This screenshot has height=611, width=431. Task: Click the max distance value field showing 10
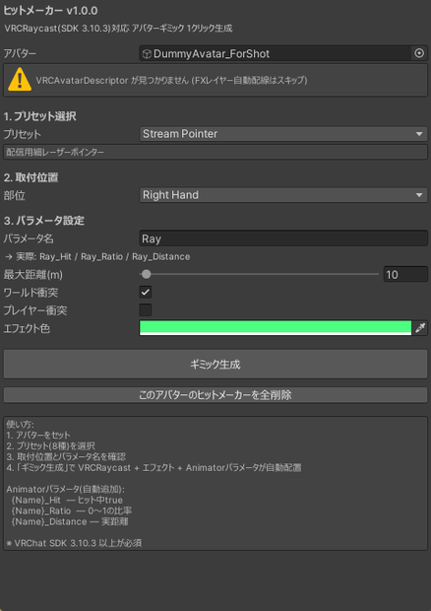click(405, 274)
